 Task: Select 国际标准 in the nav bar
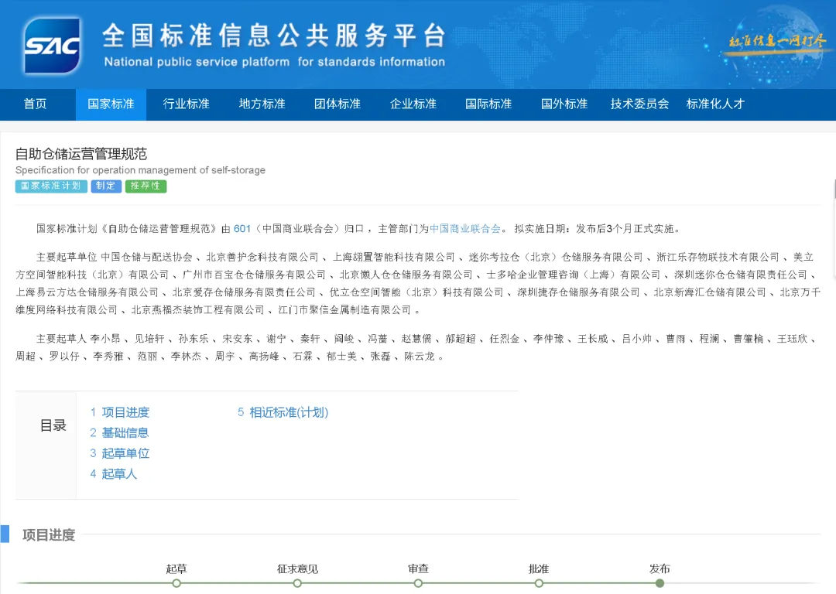tap(488, 104)
